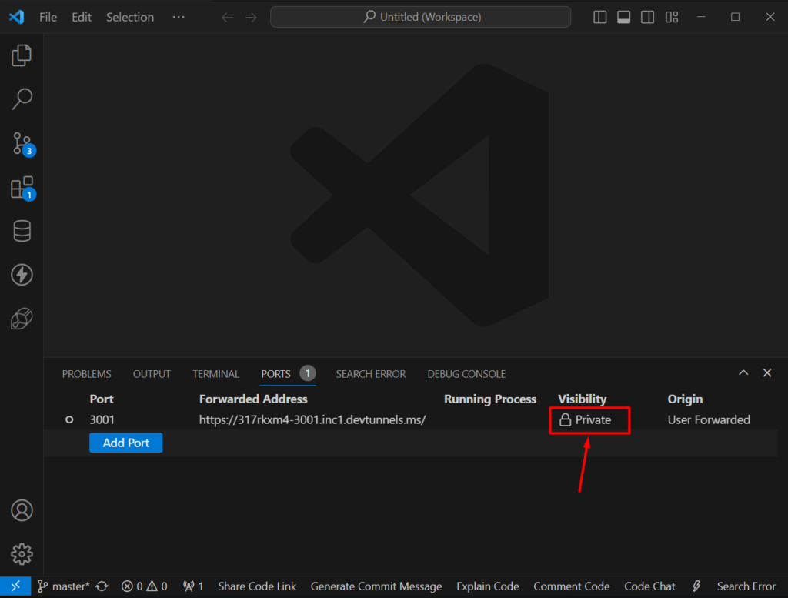This screenshot has height=598, width=788.
Task: Maximize panel size with up chevron
Action: pyautogui.click(x=743, y=372)
